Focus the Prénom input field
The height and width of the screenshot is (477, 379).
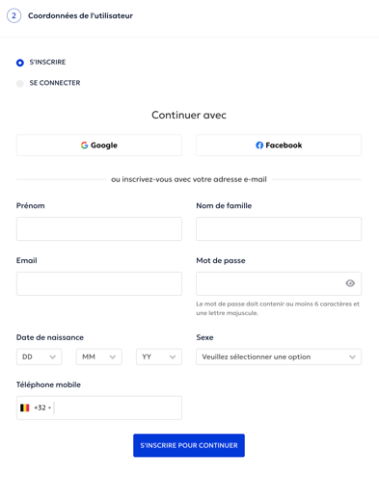(x=99, y=229)
